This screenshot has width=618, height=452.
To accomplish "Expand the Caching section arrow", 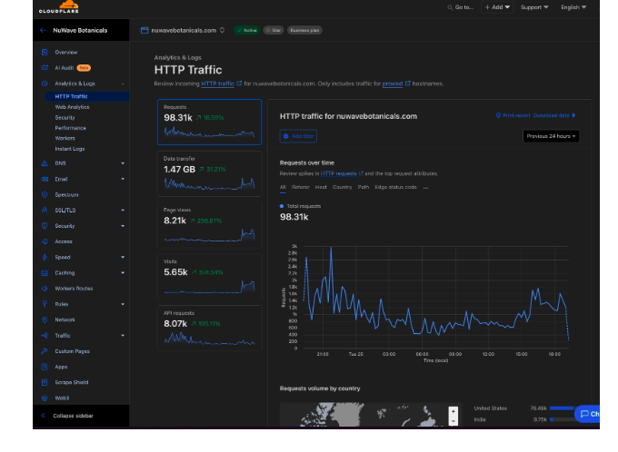I will point(123,273).
